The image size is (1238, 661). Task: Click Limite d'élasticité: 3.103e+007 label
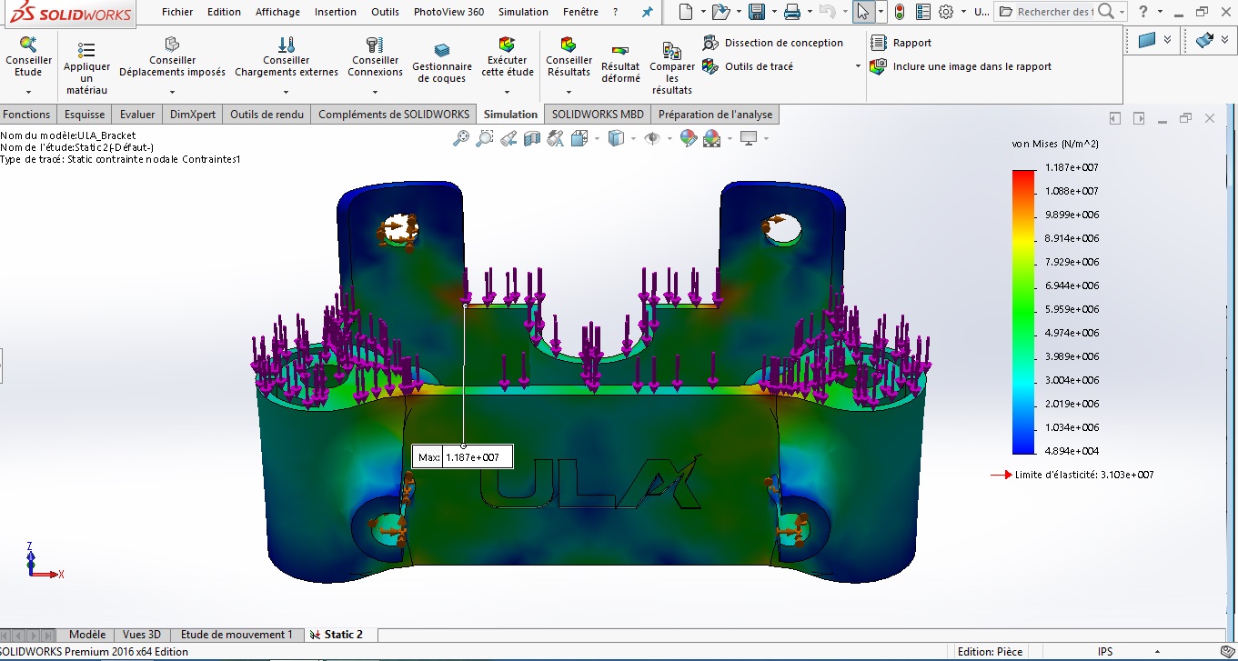[x=1084, y=475]
